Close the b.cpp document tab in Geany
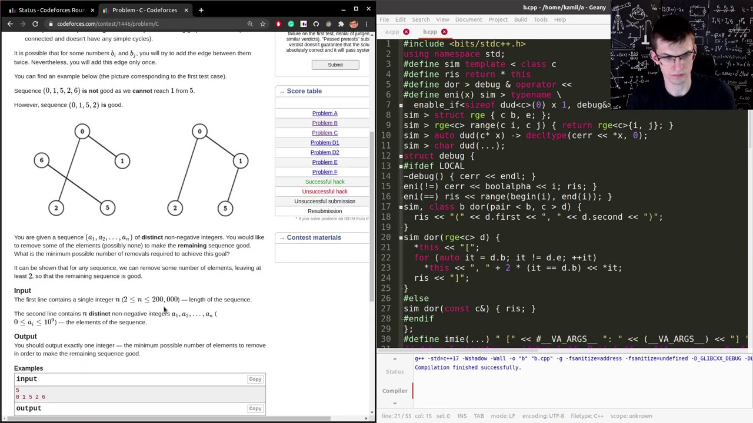Viewport: 753px width, 423px height. click(x=444, y=32)
